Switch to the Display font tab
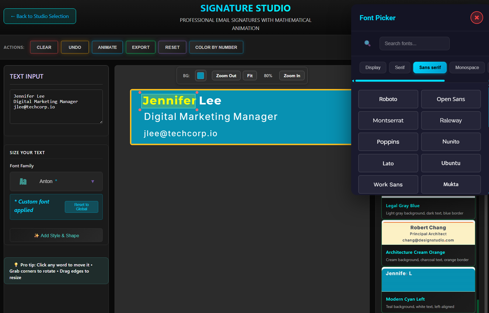Screen dimensions: 489x313 (x=372, y=67)
